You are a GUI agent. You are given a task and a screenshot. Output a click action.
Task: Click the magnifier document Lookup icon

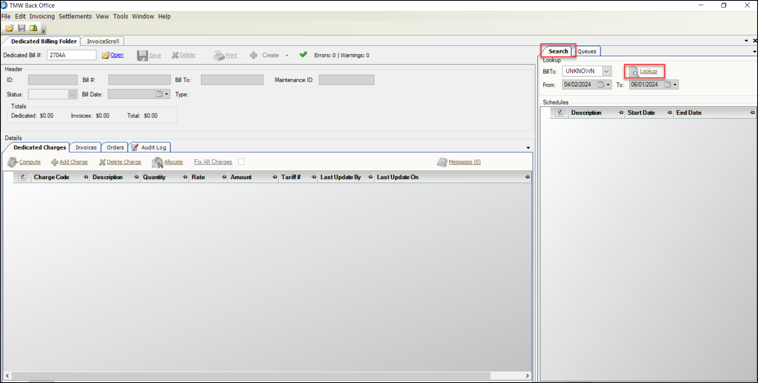tap(634, 72)
